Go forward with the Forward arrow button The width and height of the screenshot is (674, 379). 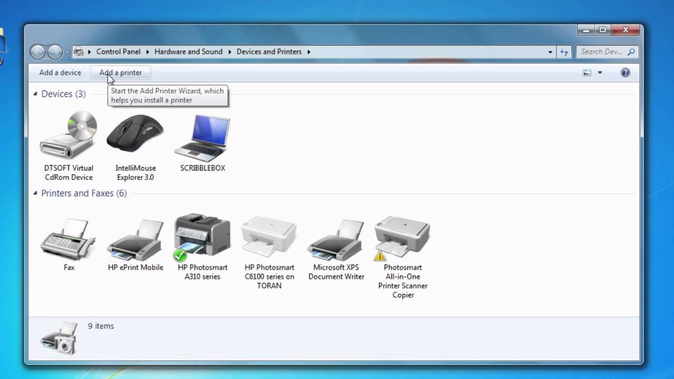(x=55, y=52)
